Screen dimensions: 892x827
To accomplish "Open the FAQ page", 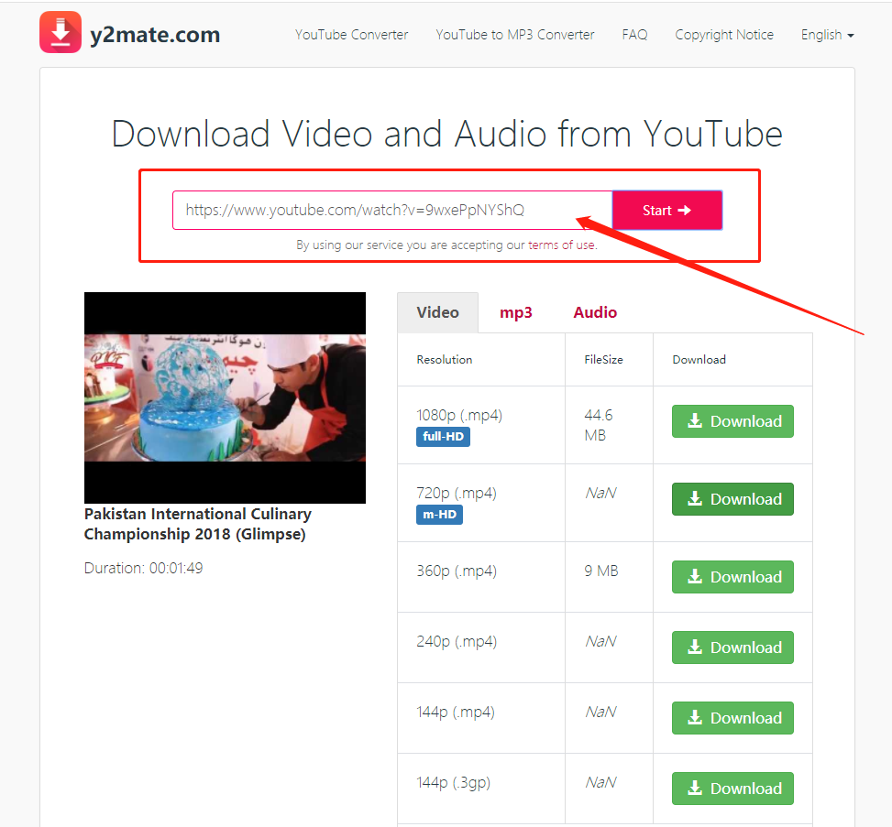I will click(x=634, y=35).
